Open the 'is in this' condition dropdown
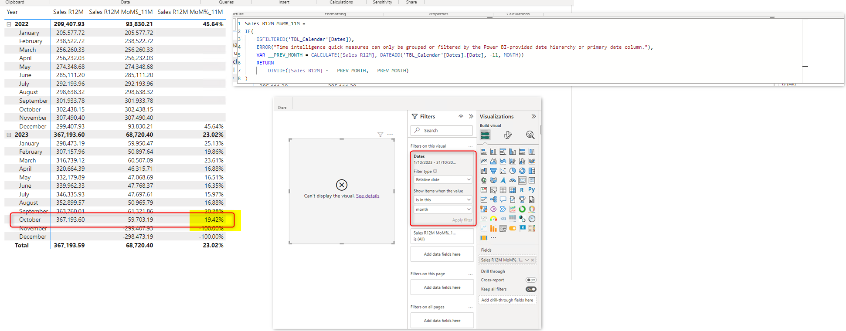Viewport: 846px width, 331px height. [443, 199]
